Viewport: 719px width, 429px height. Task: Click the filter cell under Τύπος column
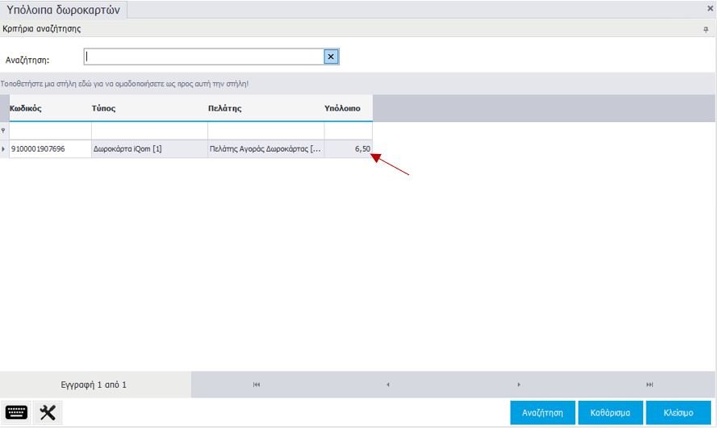pos(149,131)
